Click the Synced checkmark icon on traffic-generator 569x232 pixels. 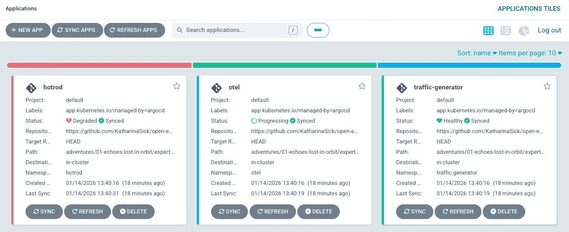click(467, 121)
